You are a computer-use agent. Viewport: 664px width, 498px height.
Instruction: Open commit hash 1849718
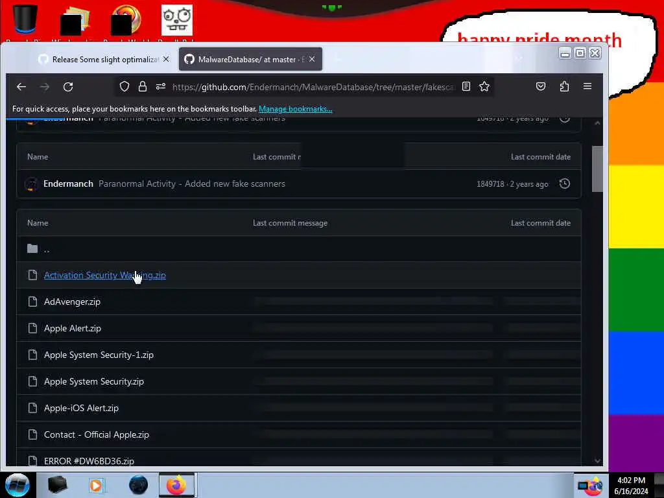point(490,184)
